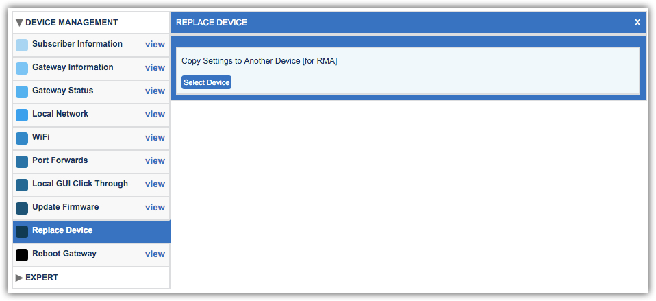
Task: Click the Subscriber Information square icon
Action: [22, 45]
